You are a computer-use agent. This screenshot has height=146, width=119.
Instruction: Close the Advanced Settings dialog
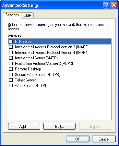tap(114, 5)
